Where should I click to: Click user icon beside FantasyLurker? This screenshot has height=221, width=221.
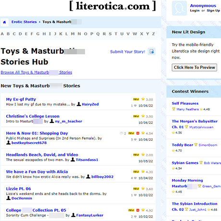73,215
